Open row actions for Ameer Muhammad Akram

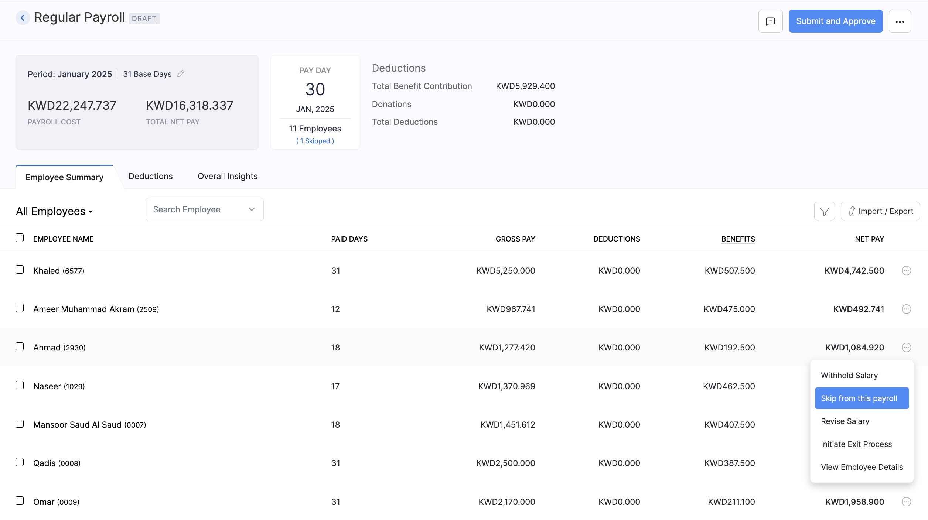(x=906, y=309)
